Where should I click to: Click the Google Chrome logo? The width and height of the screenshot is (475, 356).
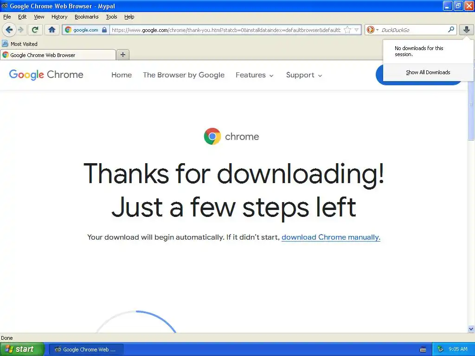pyautogui.click(x=46, y=75)
